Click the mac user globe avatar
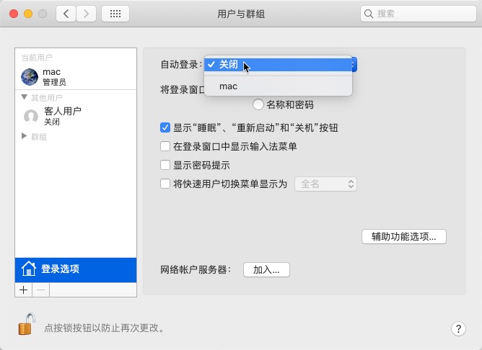The height and width of the screenshot is (350, 482). [30, 77]
